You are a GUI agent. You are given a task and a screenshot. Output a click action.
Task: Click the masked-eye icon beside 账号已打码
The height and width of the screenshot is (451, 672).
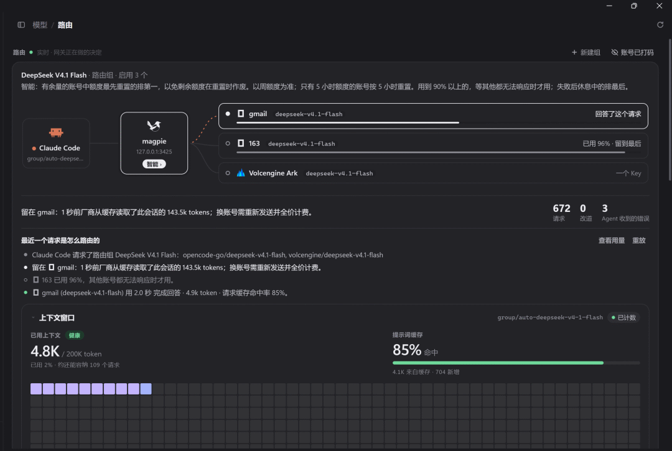(615, 52)
